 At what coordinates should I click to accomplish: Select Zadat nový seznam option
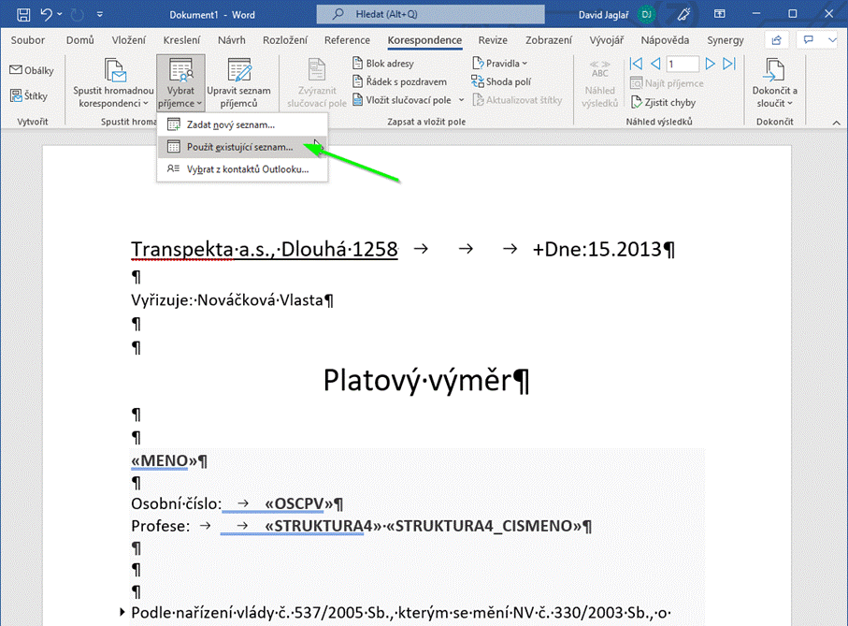pos(230,124)
